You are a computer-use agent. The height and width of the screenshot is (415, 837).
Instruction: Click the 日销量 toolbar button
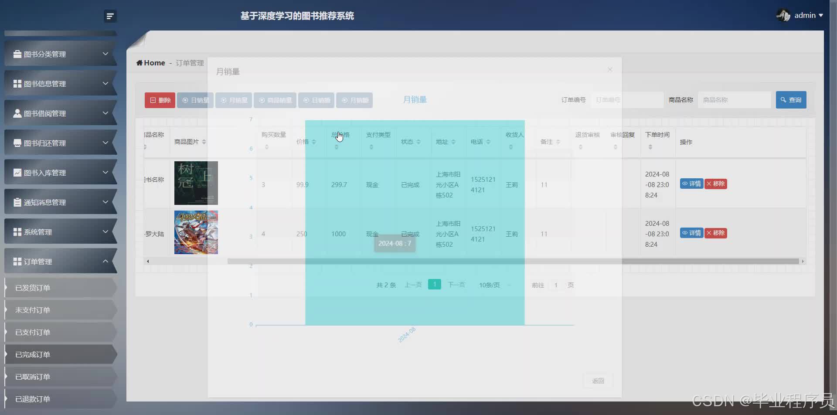[195, 100]
